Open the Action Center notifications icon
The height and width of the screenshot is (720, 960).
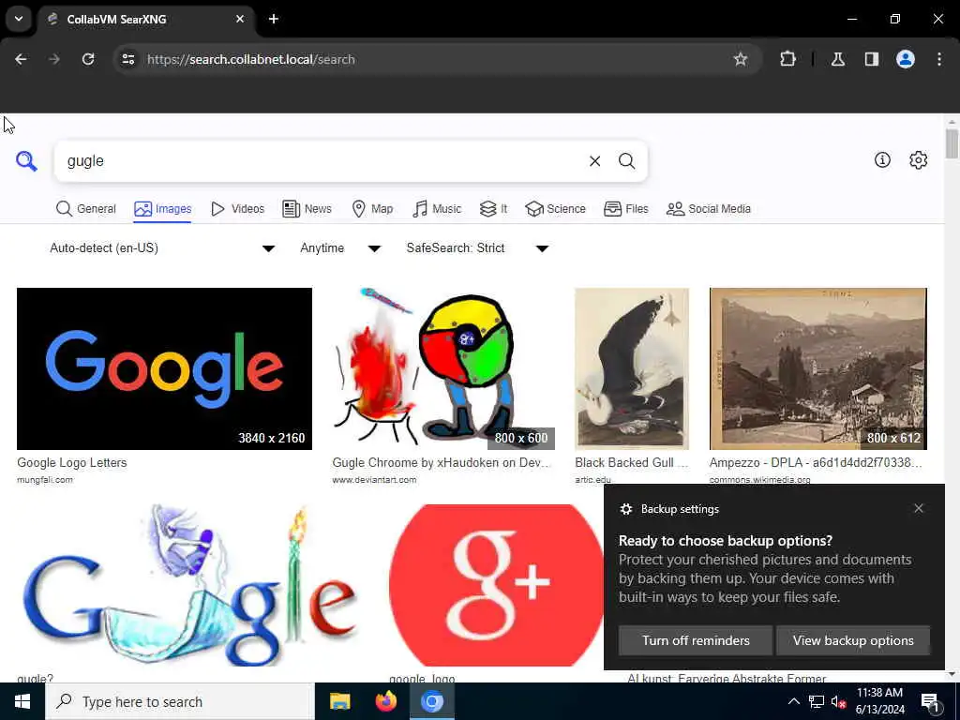(930, 701)
